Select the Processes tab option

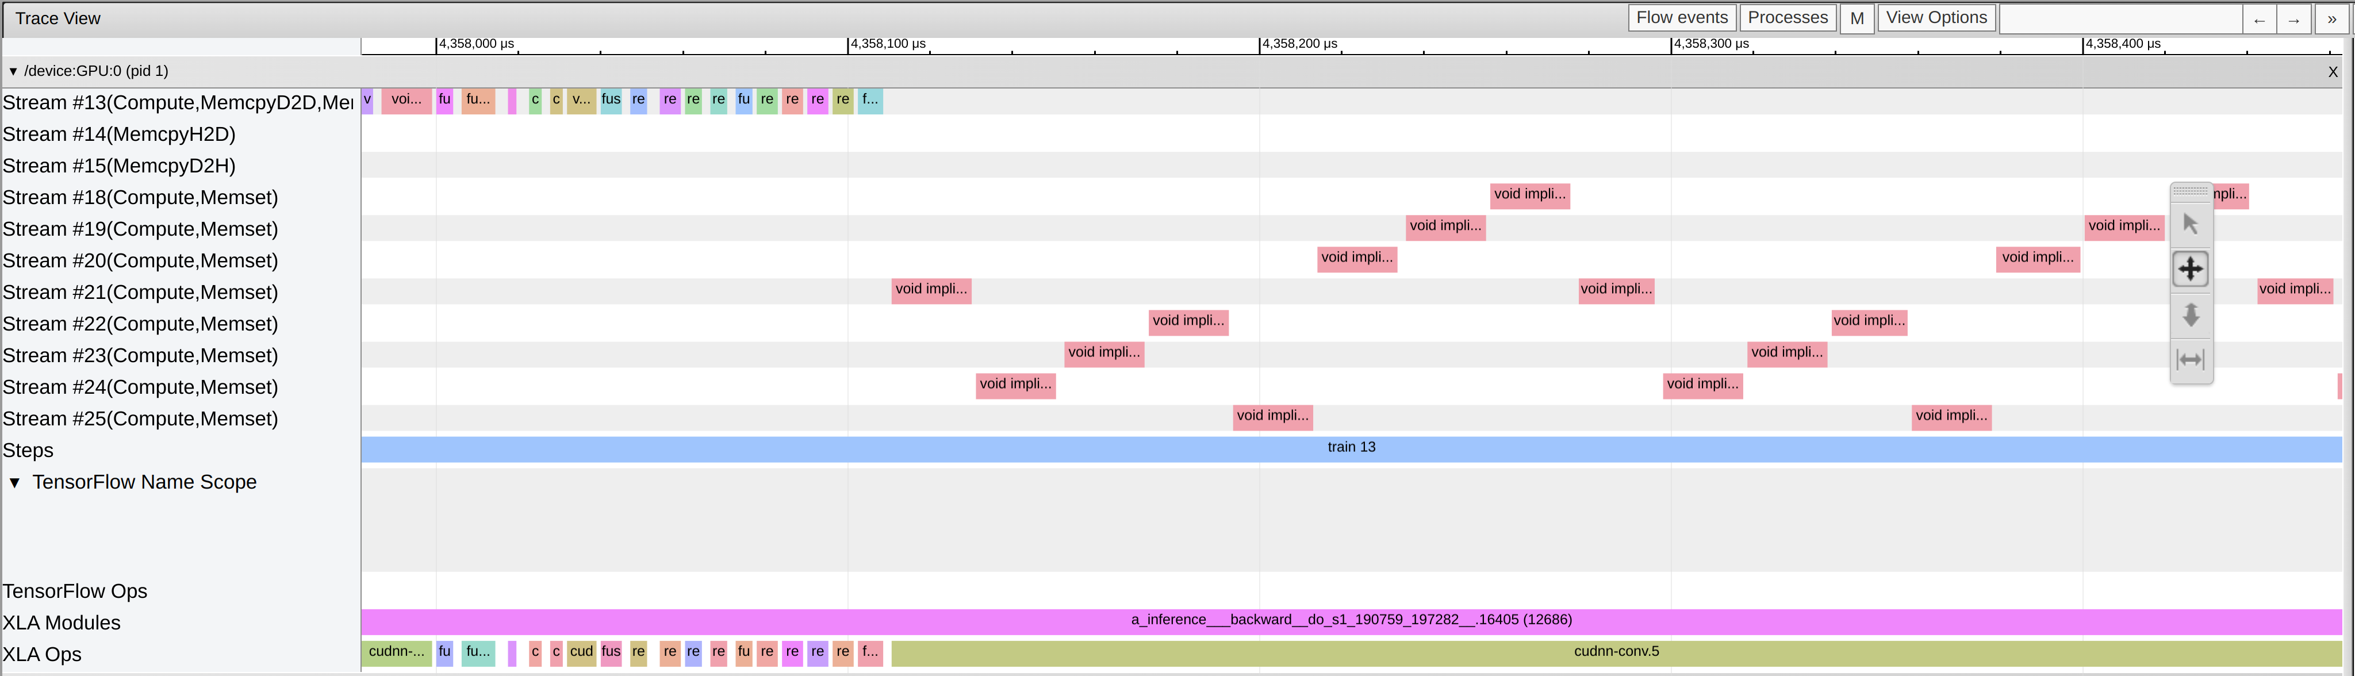(x=1786, y=18)
